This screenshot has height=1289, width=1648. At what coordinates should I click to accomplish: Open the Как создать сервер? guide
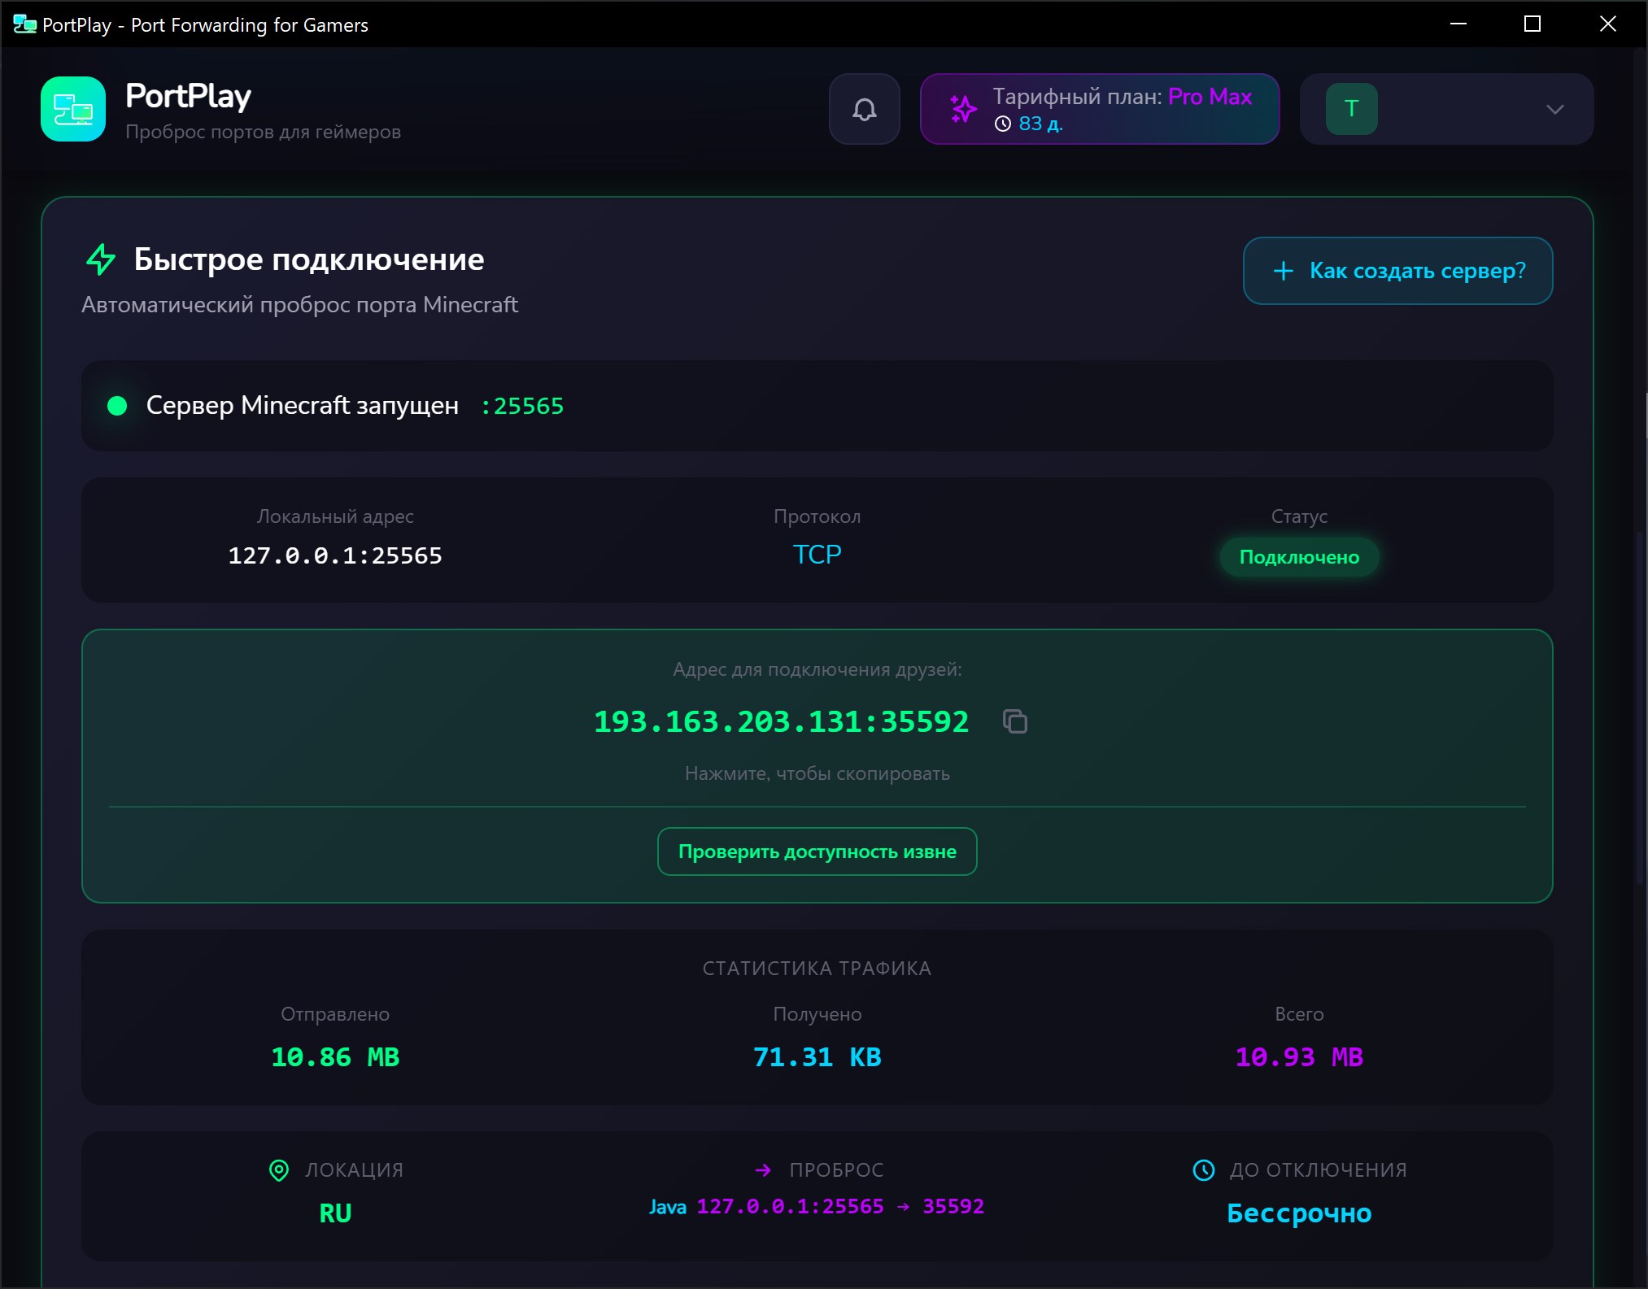coord(1397,271)
